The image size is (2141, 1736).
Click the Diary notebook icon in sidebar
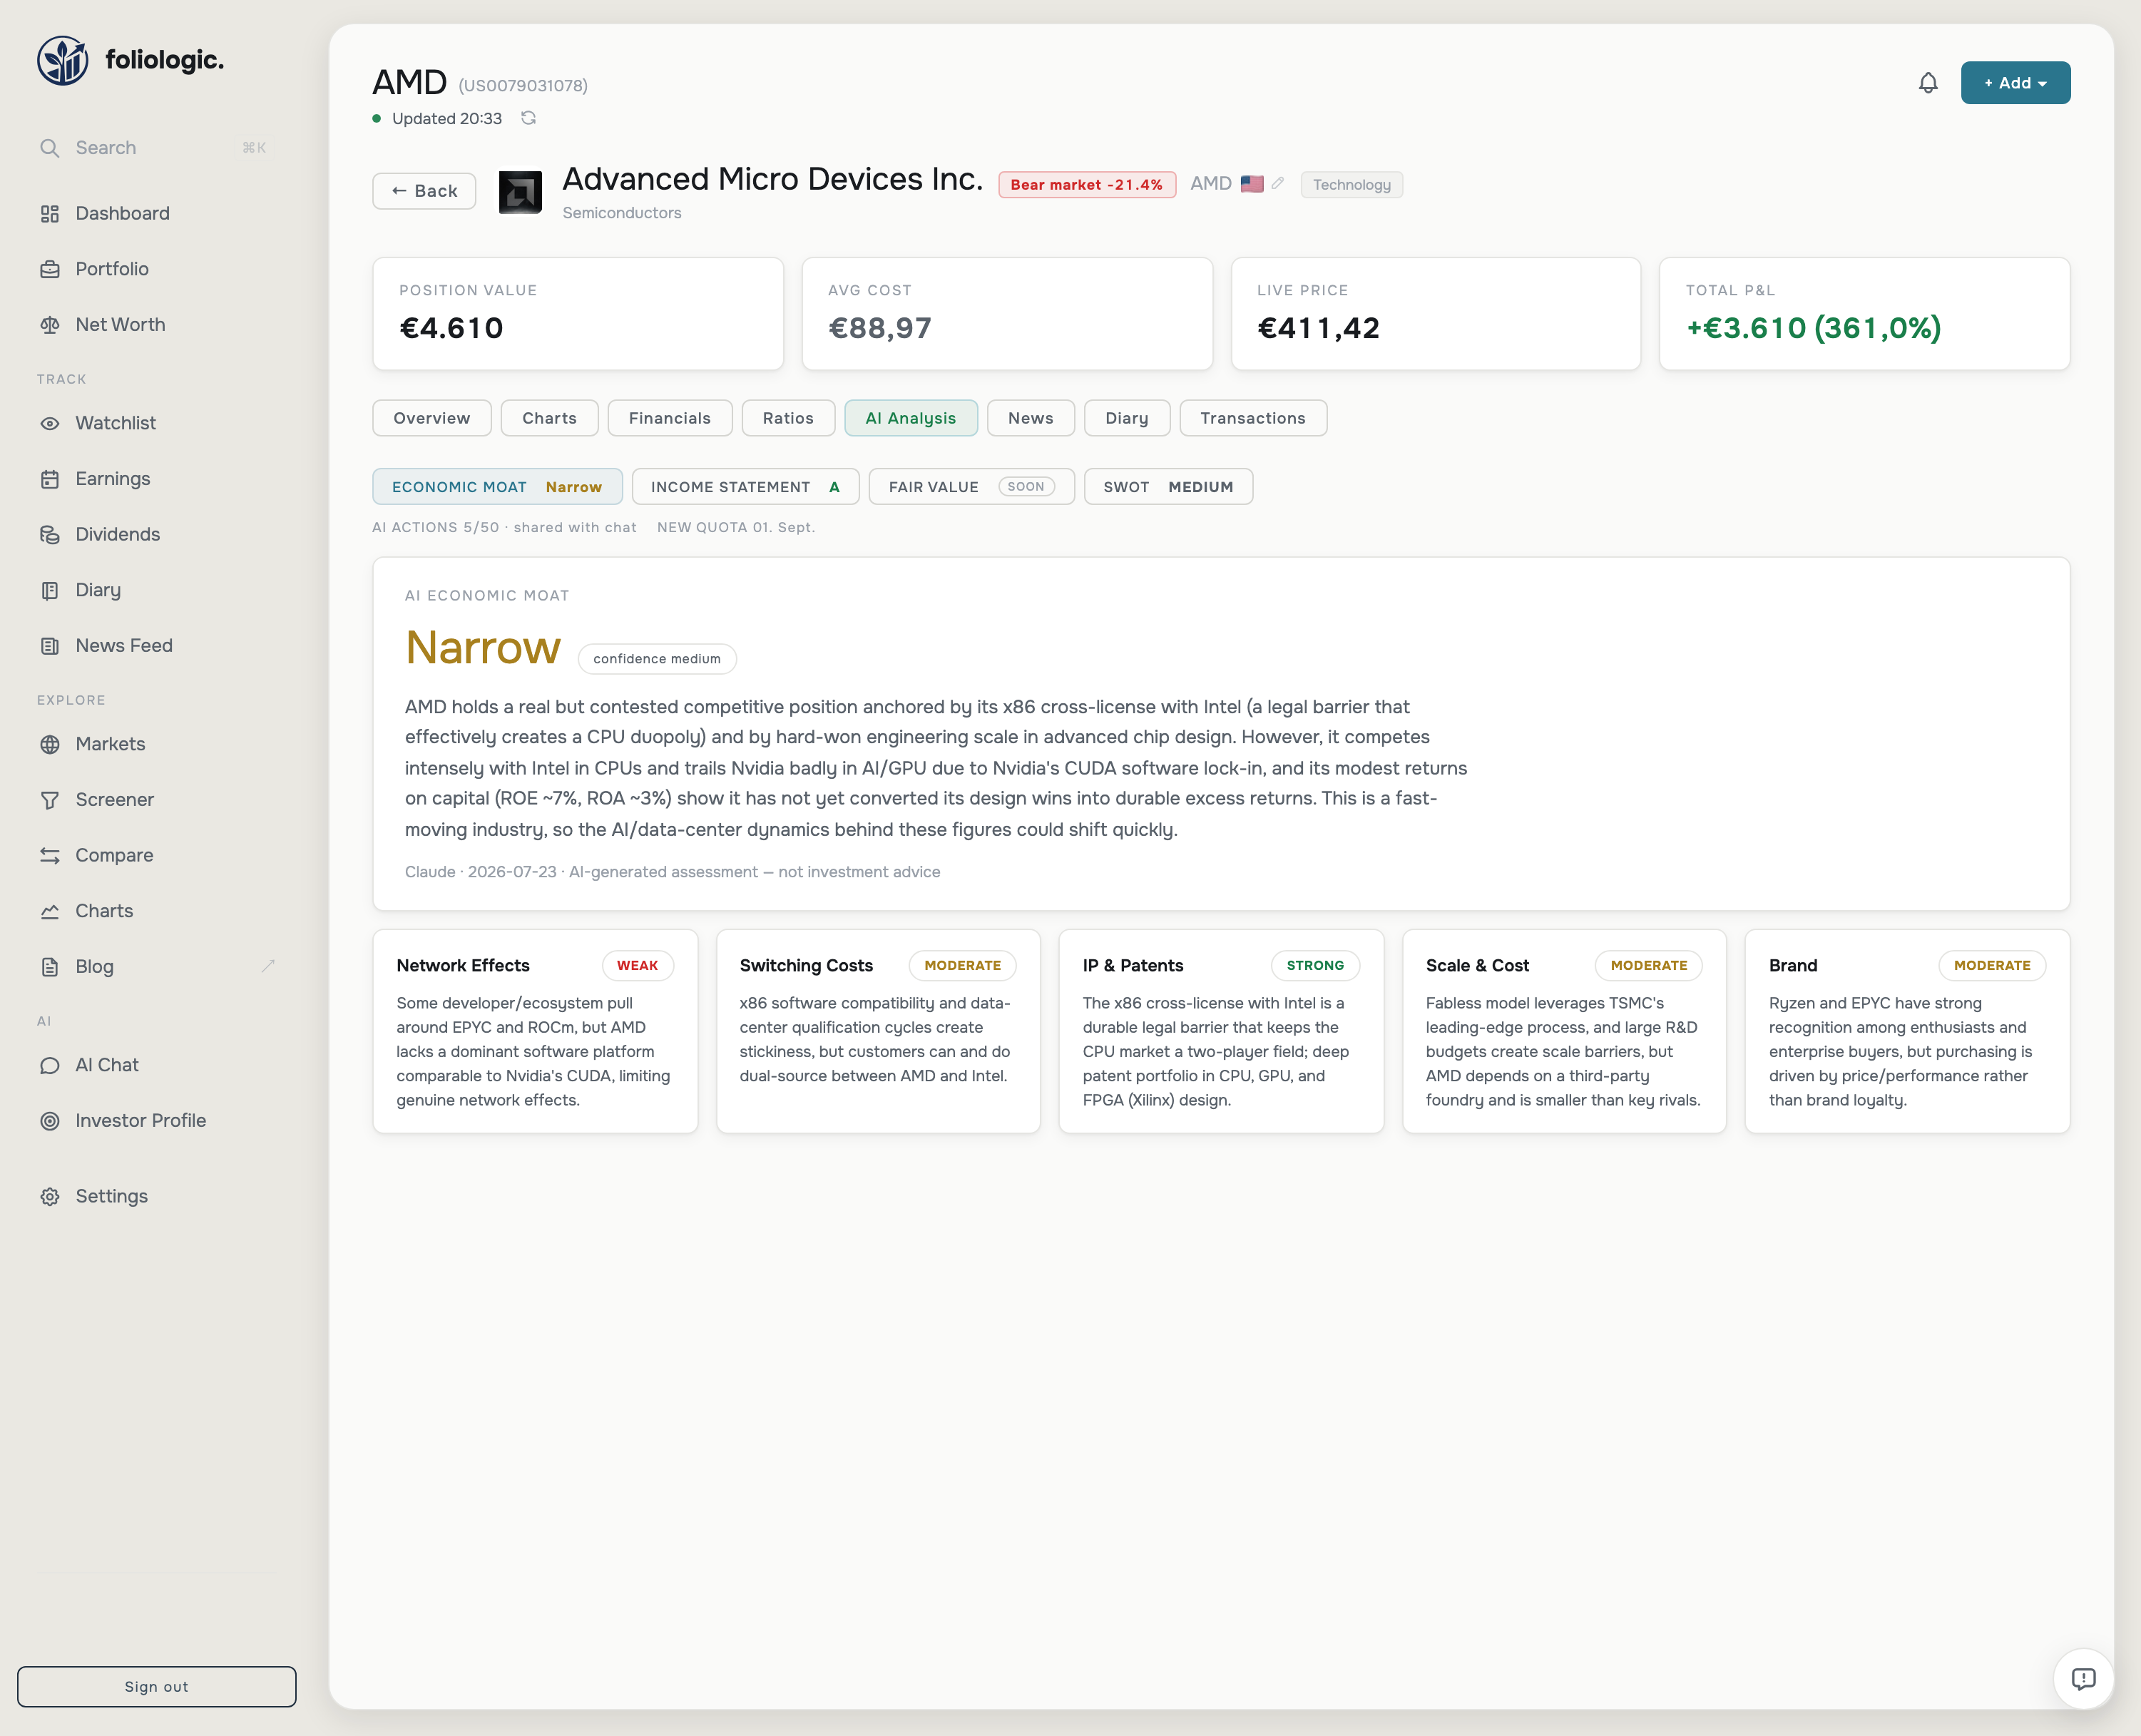tap(49, 590)
